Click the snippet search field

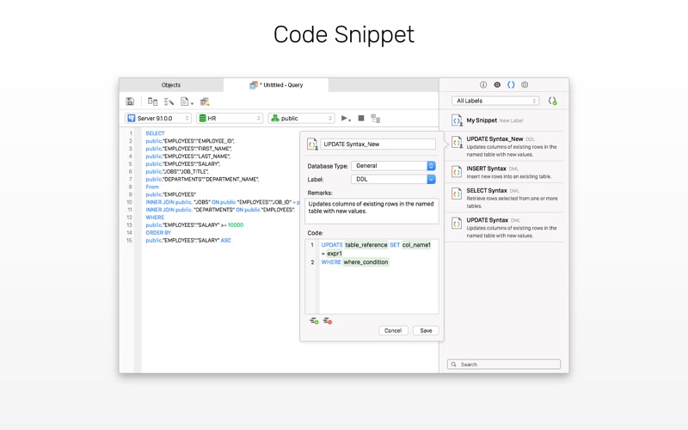point(504,364)
